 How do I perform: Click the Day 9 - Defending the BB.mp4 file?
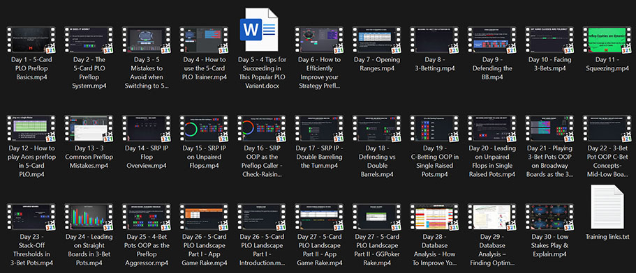point(492,40)
